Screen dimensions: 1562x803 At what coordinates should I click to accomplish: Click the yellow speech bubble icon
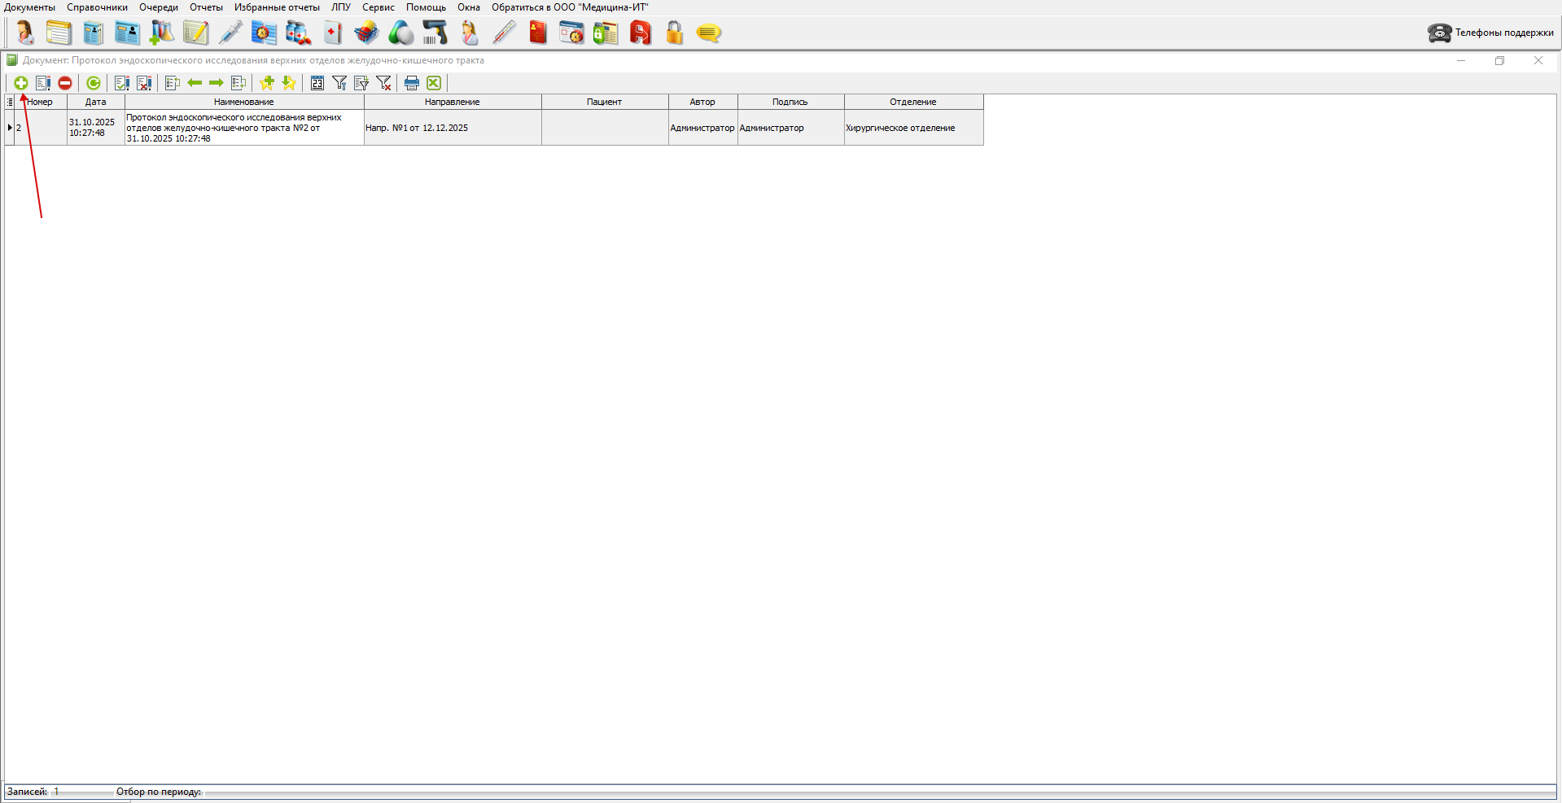709,33
